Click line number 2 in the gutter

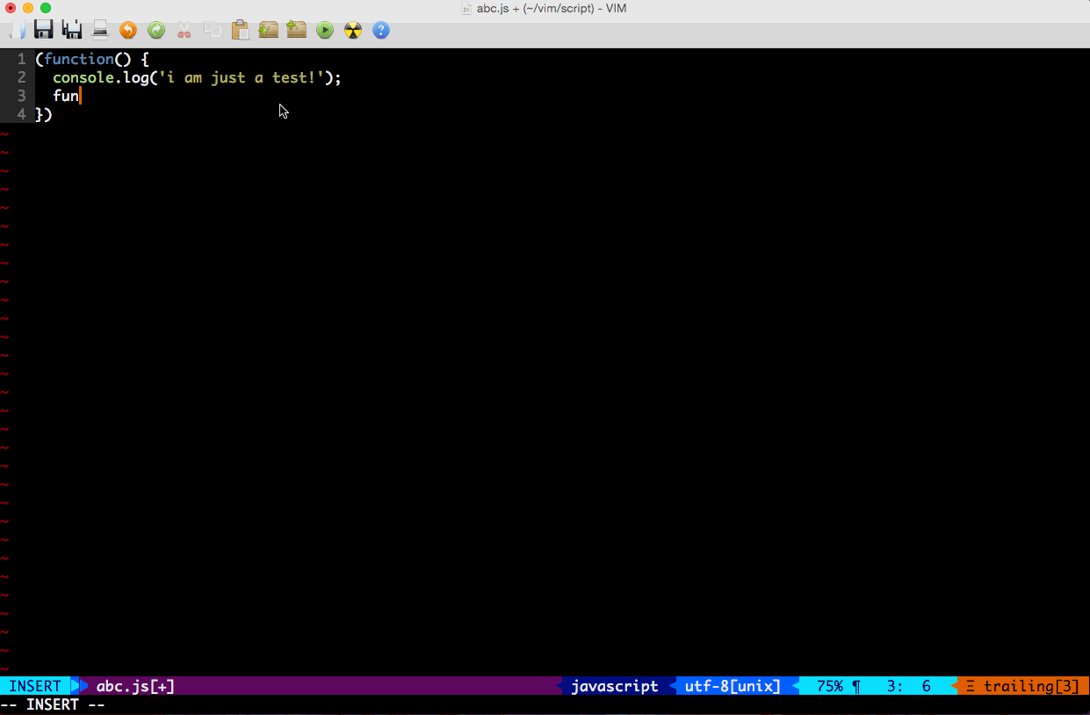(x=22, y=77)
